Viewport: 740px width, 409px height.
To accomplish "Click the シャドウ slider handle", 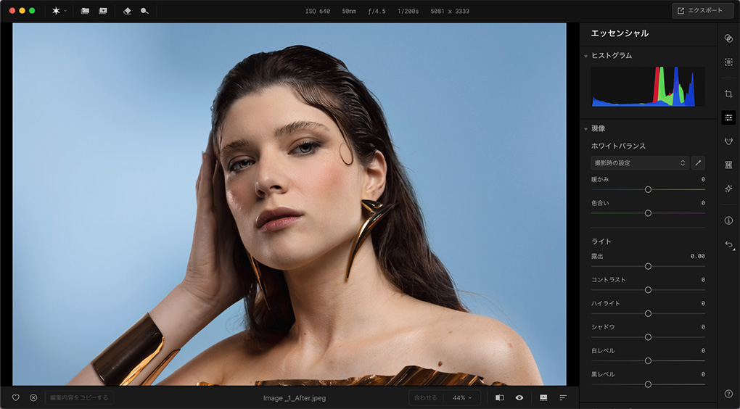I will click(648, 337).
